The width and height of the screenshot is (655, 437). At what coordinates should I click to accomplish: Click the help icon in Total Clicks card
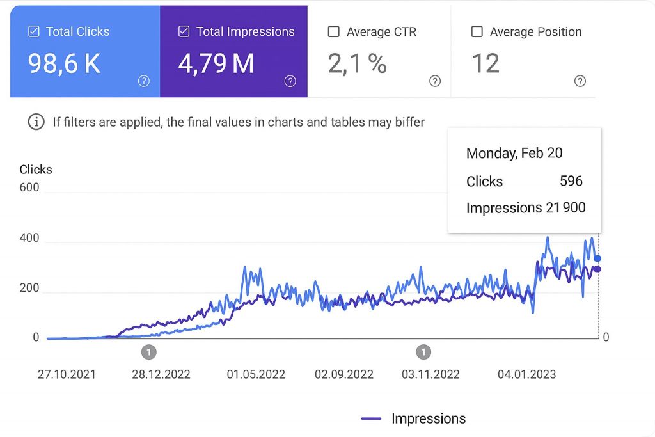(x=144, y=81)
